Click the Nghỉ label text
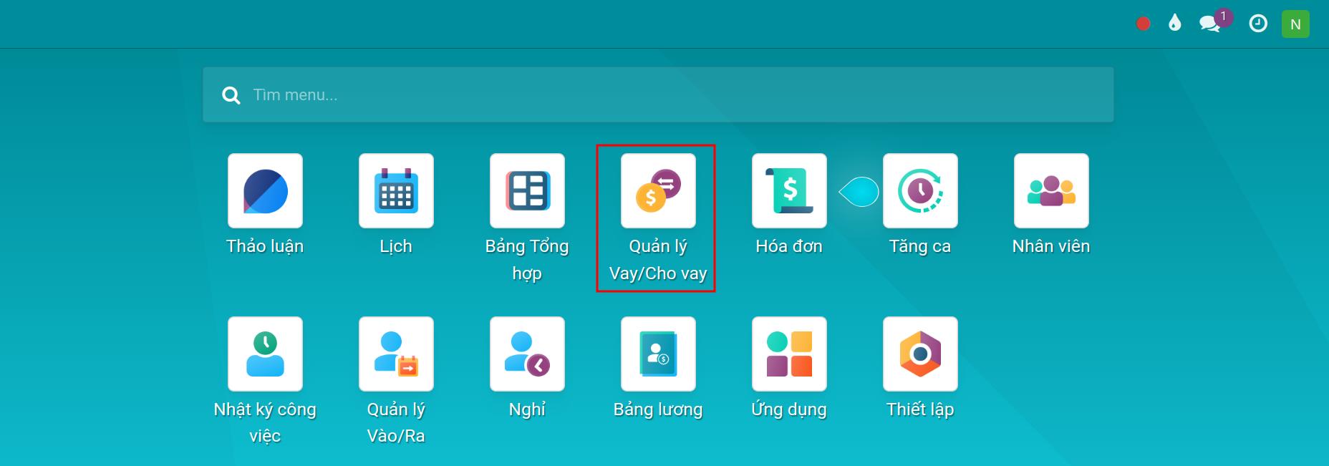Image resolution: width=1329 pixels, height=466 pixels. [527, 409]
